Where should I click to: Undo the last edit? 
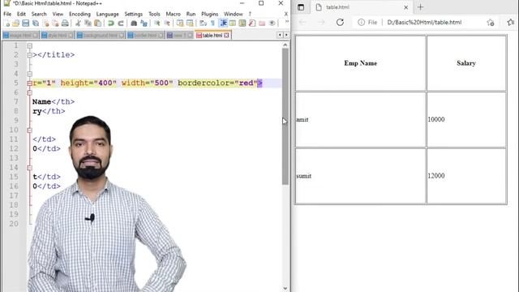111,24
